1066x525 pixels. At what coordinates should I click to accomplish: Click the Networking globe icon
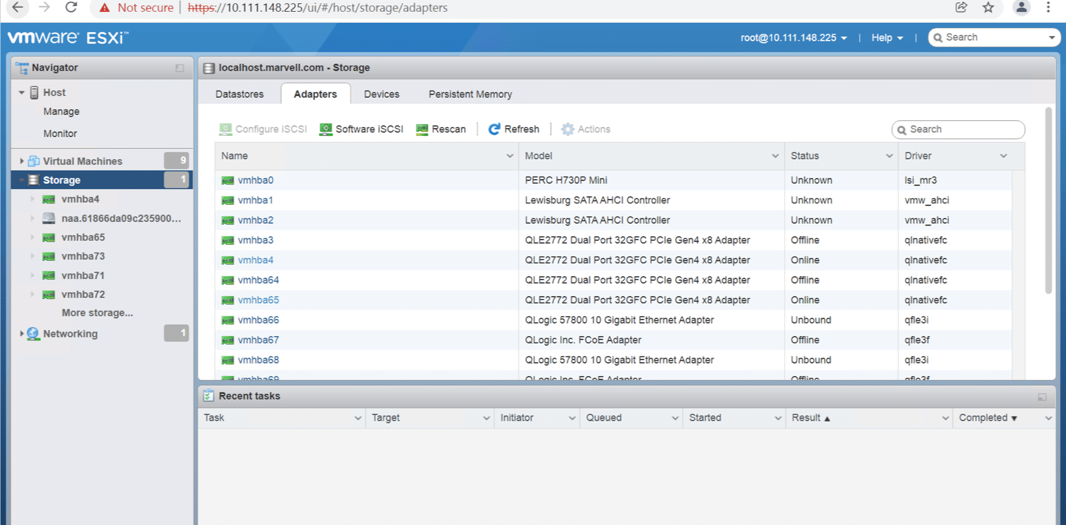[34, 333]
